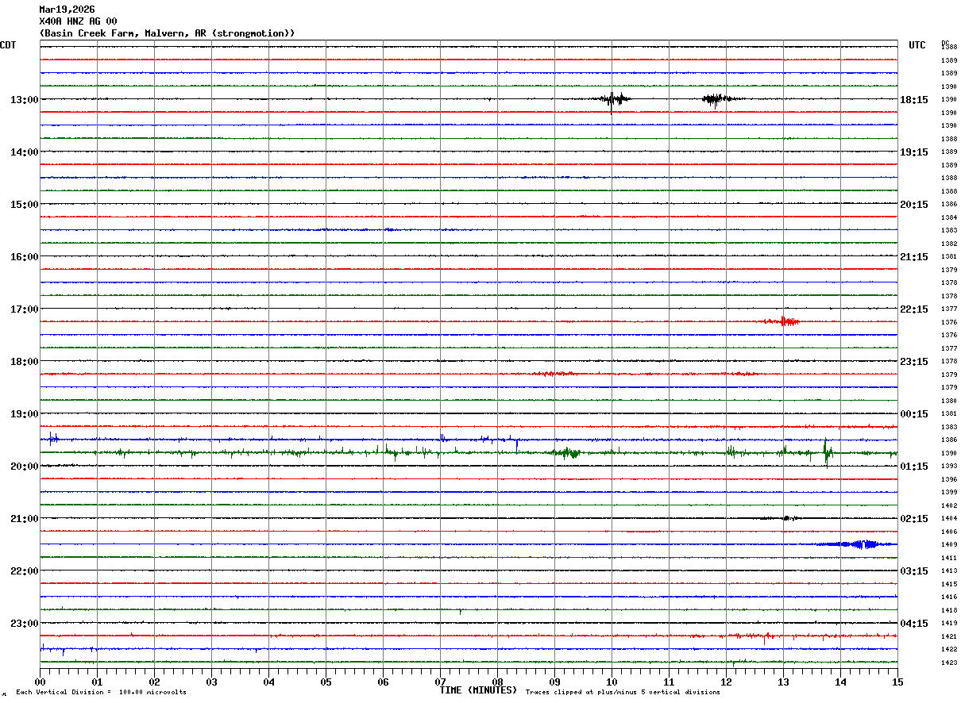Click the Basin Creek Farm location text

click(x=167, y=33)
